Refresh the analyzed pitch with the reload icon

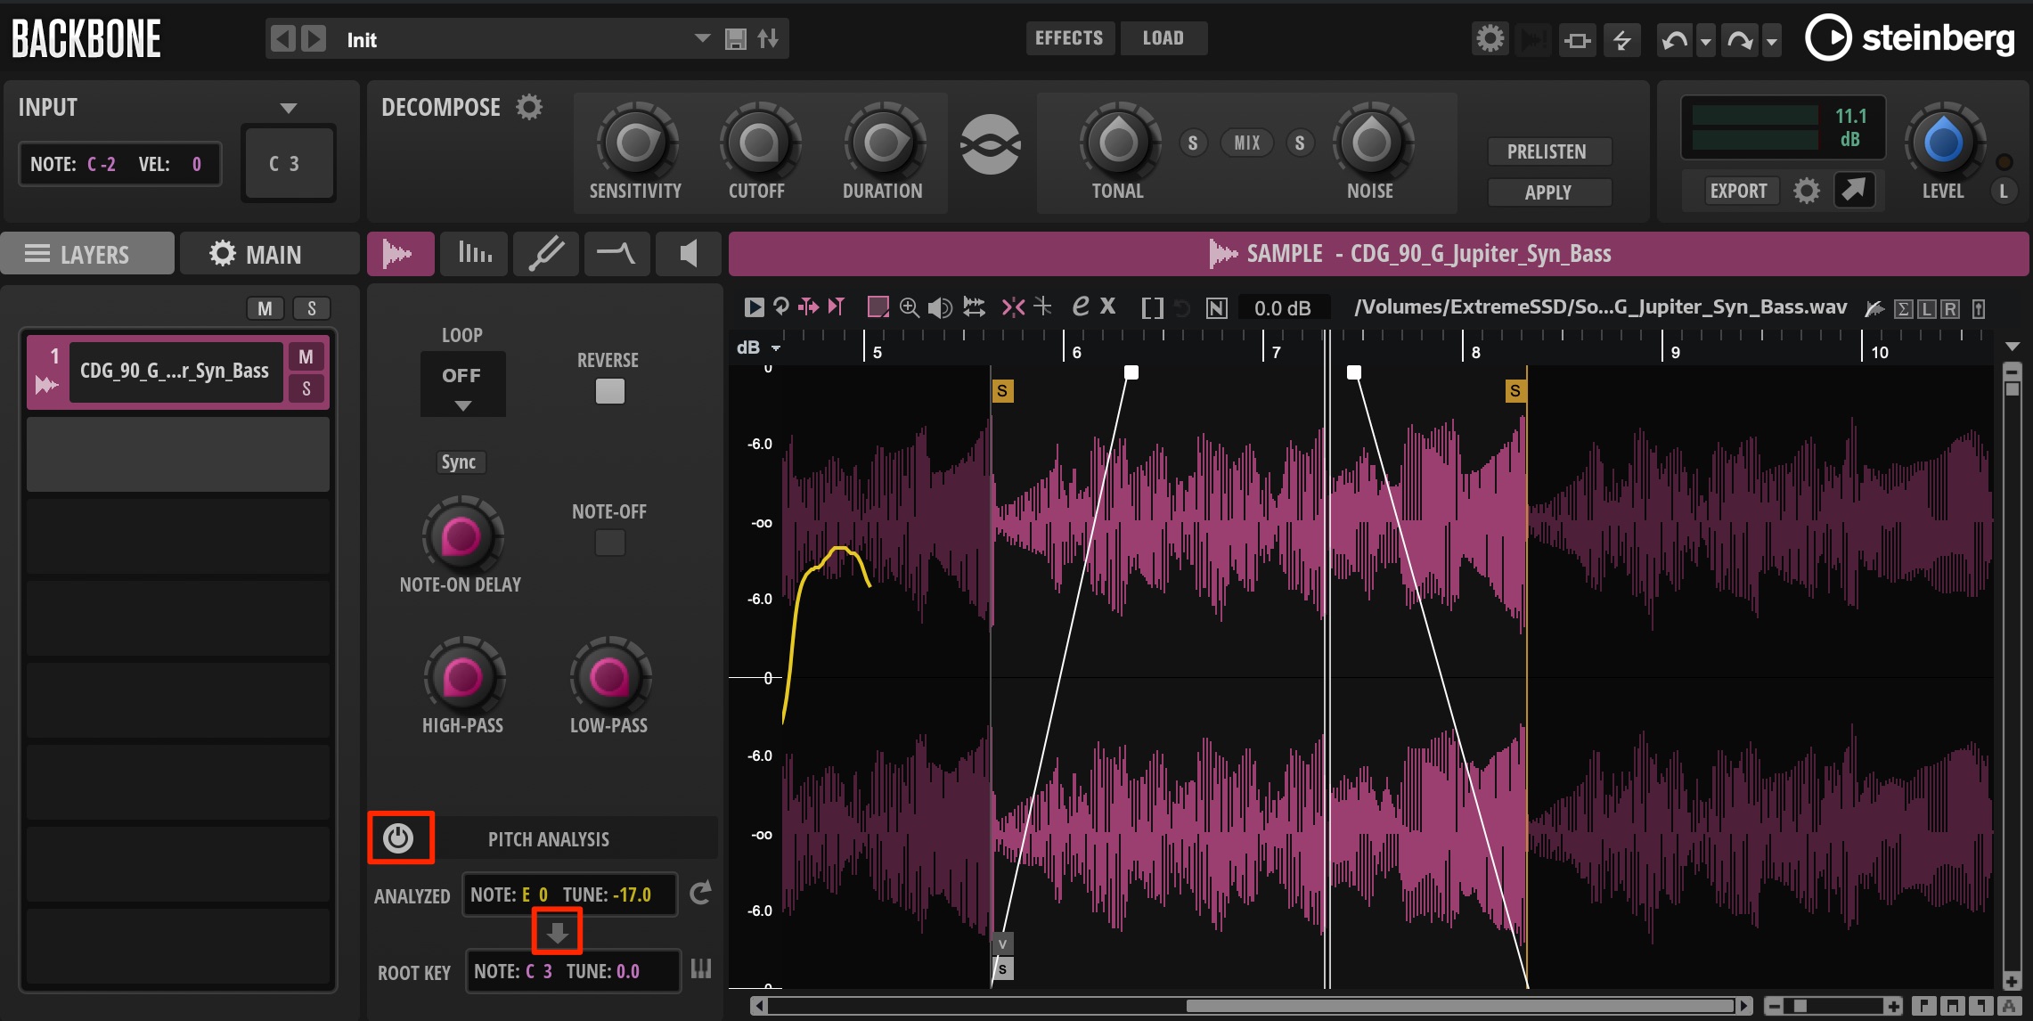701,893
